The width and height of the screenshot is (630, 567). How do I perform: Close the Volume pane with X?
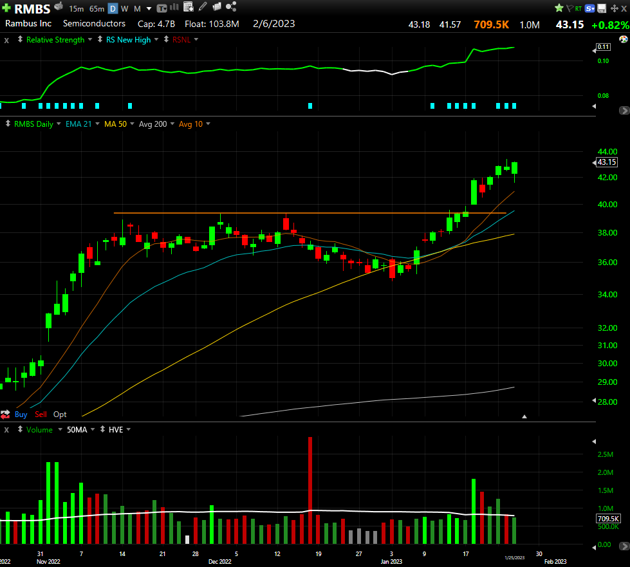tap(6, 429)
